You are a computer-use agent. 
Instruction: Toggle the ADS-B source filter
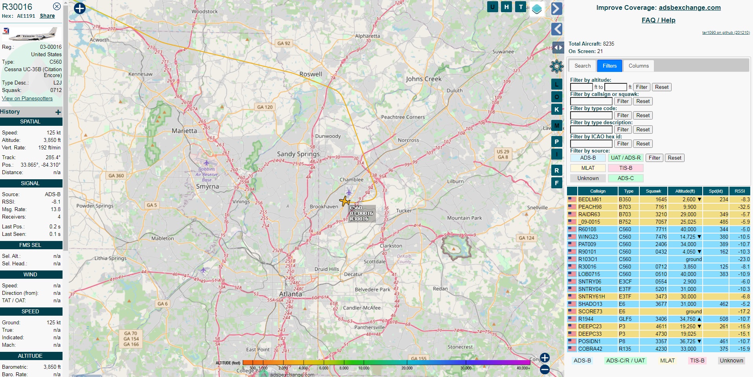point(588,158)
